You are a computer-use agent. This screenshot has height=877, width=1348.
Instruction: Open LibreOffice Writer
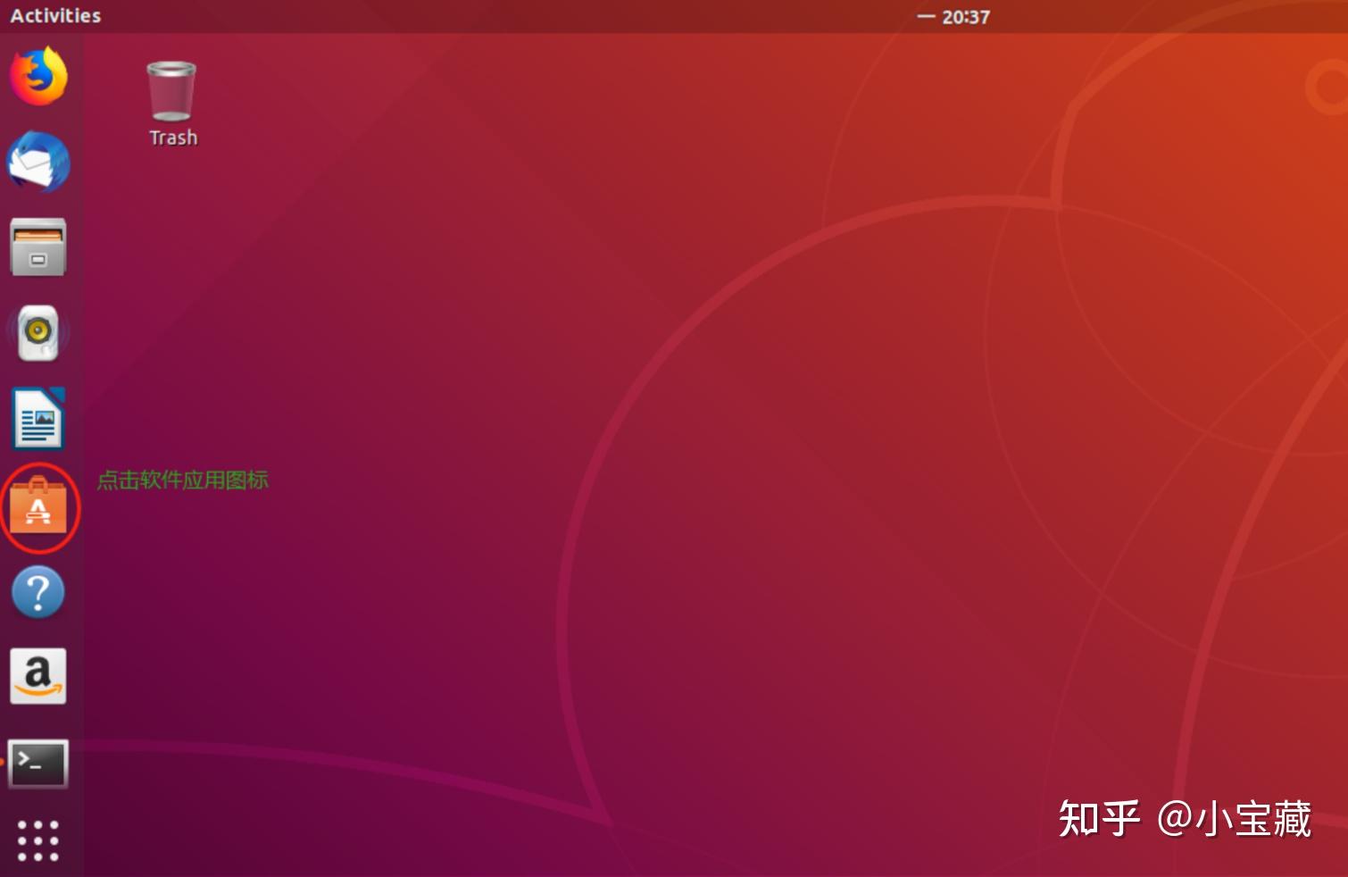click(39, 418)
